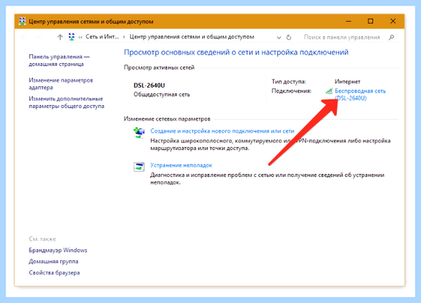
Task: Open the Сеть и Инт... breadcrumb
Action: 102,36
